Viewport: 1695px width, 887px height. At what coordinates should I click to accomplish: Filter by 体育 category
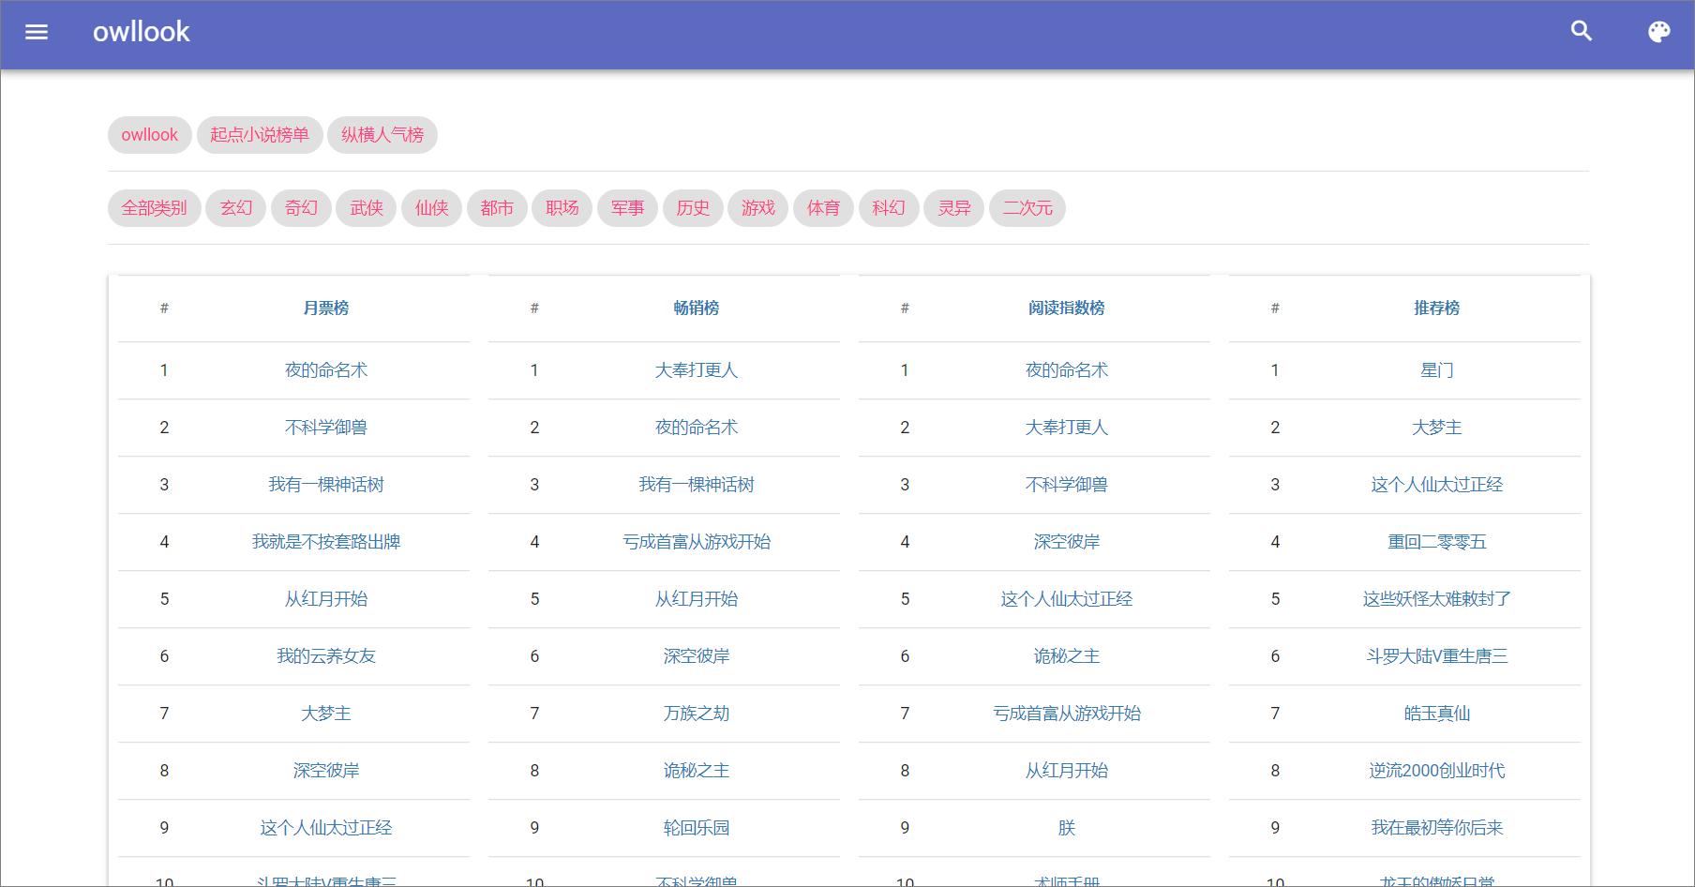coord(823,208)
